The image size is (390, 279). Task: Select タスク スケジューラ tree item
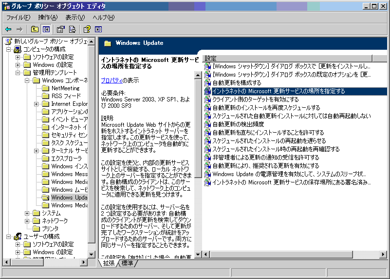click(x=70, y=143)
